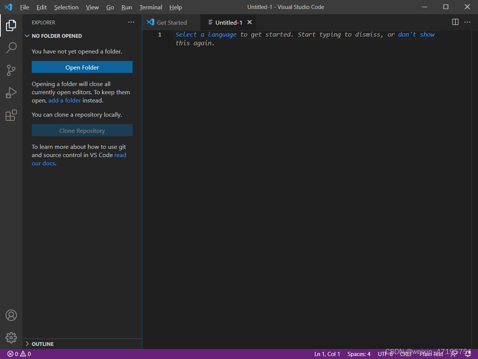Click the warnings count in status bar
This screenshot has width=478, height=359.
point(26,354)
